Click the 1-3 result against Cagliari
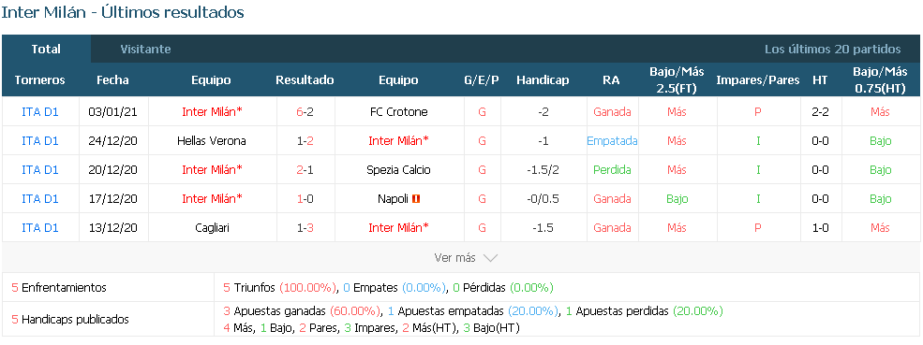Screen dimensions: 923x345 (305, 228)
